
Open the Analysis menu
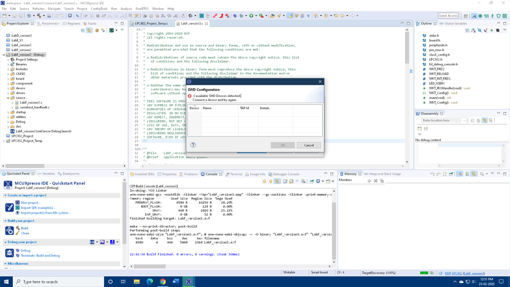tap(126, 9)
